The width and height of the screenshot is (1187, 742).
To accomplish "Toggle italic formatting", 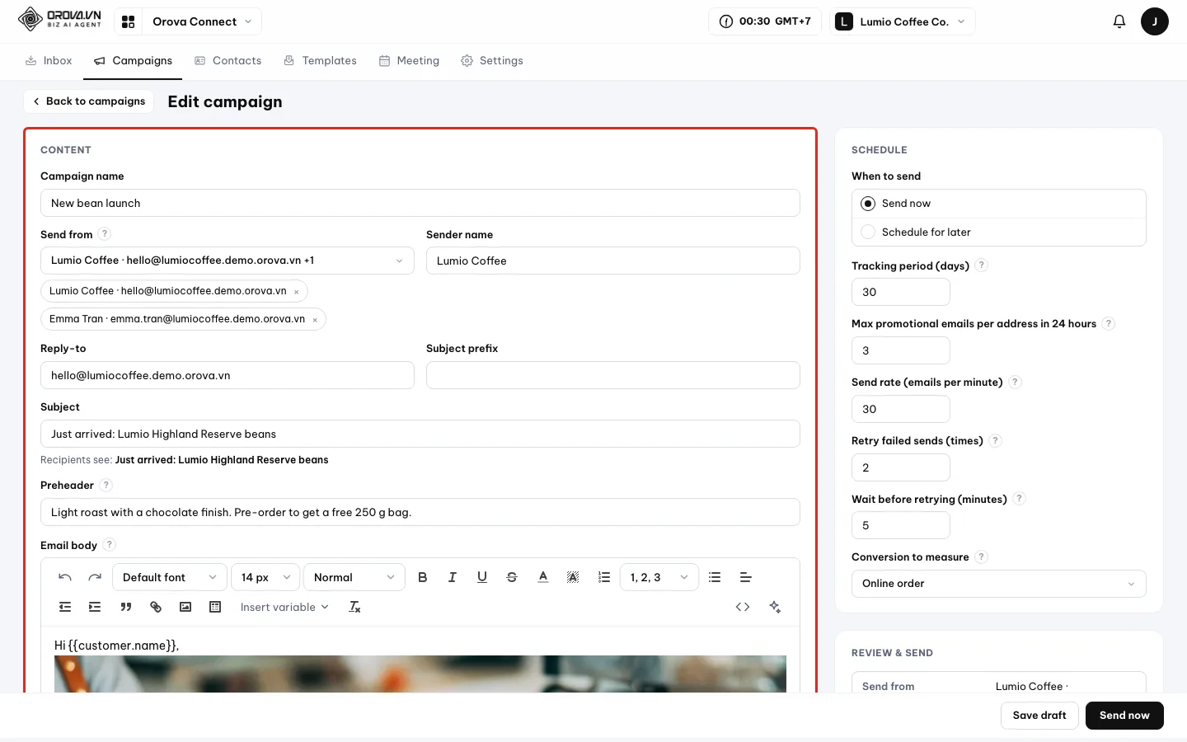I will click(x=453, y=577).
